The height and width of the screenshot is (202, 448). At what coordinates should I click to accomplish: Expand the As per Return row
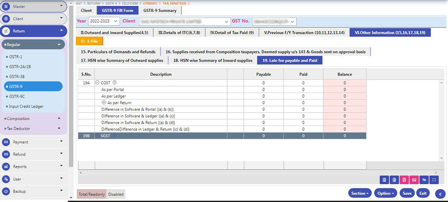pos(104,103)
